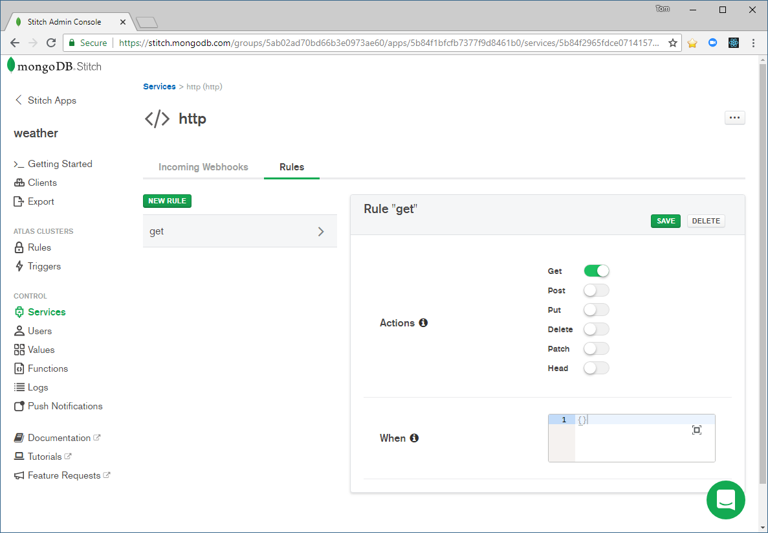Image resolution: width=768 pixels, height=533 pixels.
Task: Click the info icon beside When
Action: (x=414, y=438)
